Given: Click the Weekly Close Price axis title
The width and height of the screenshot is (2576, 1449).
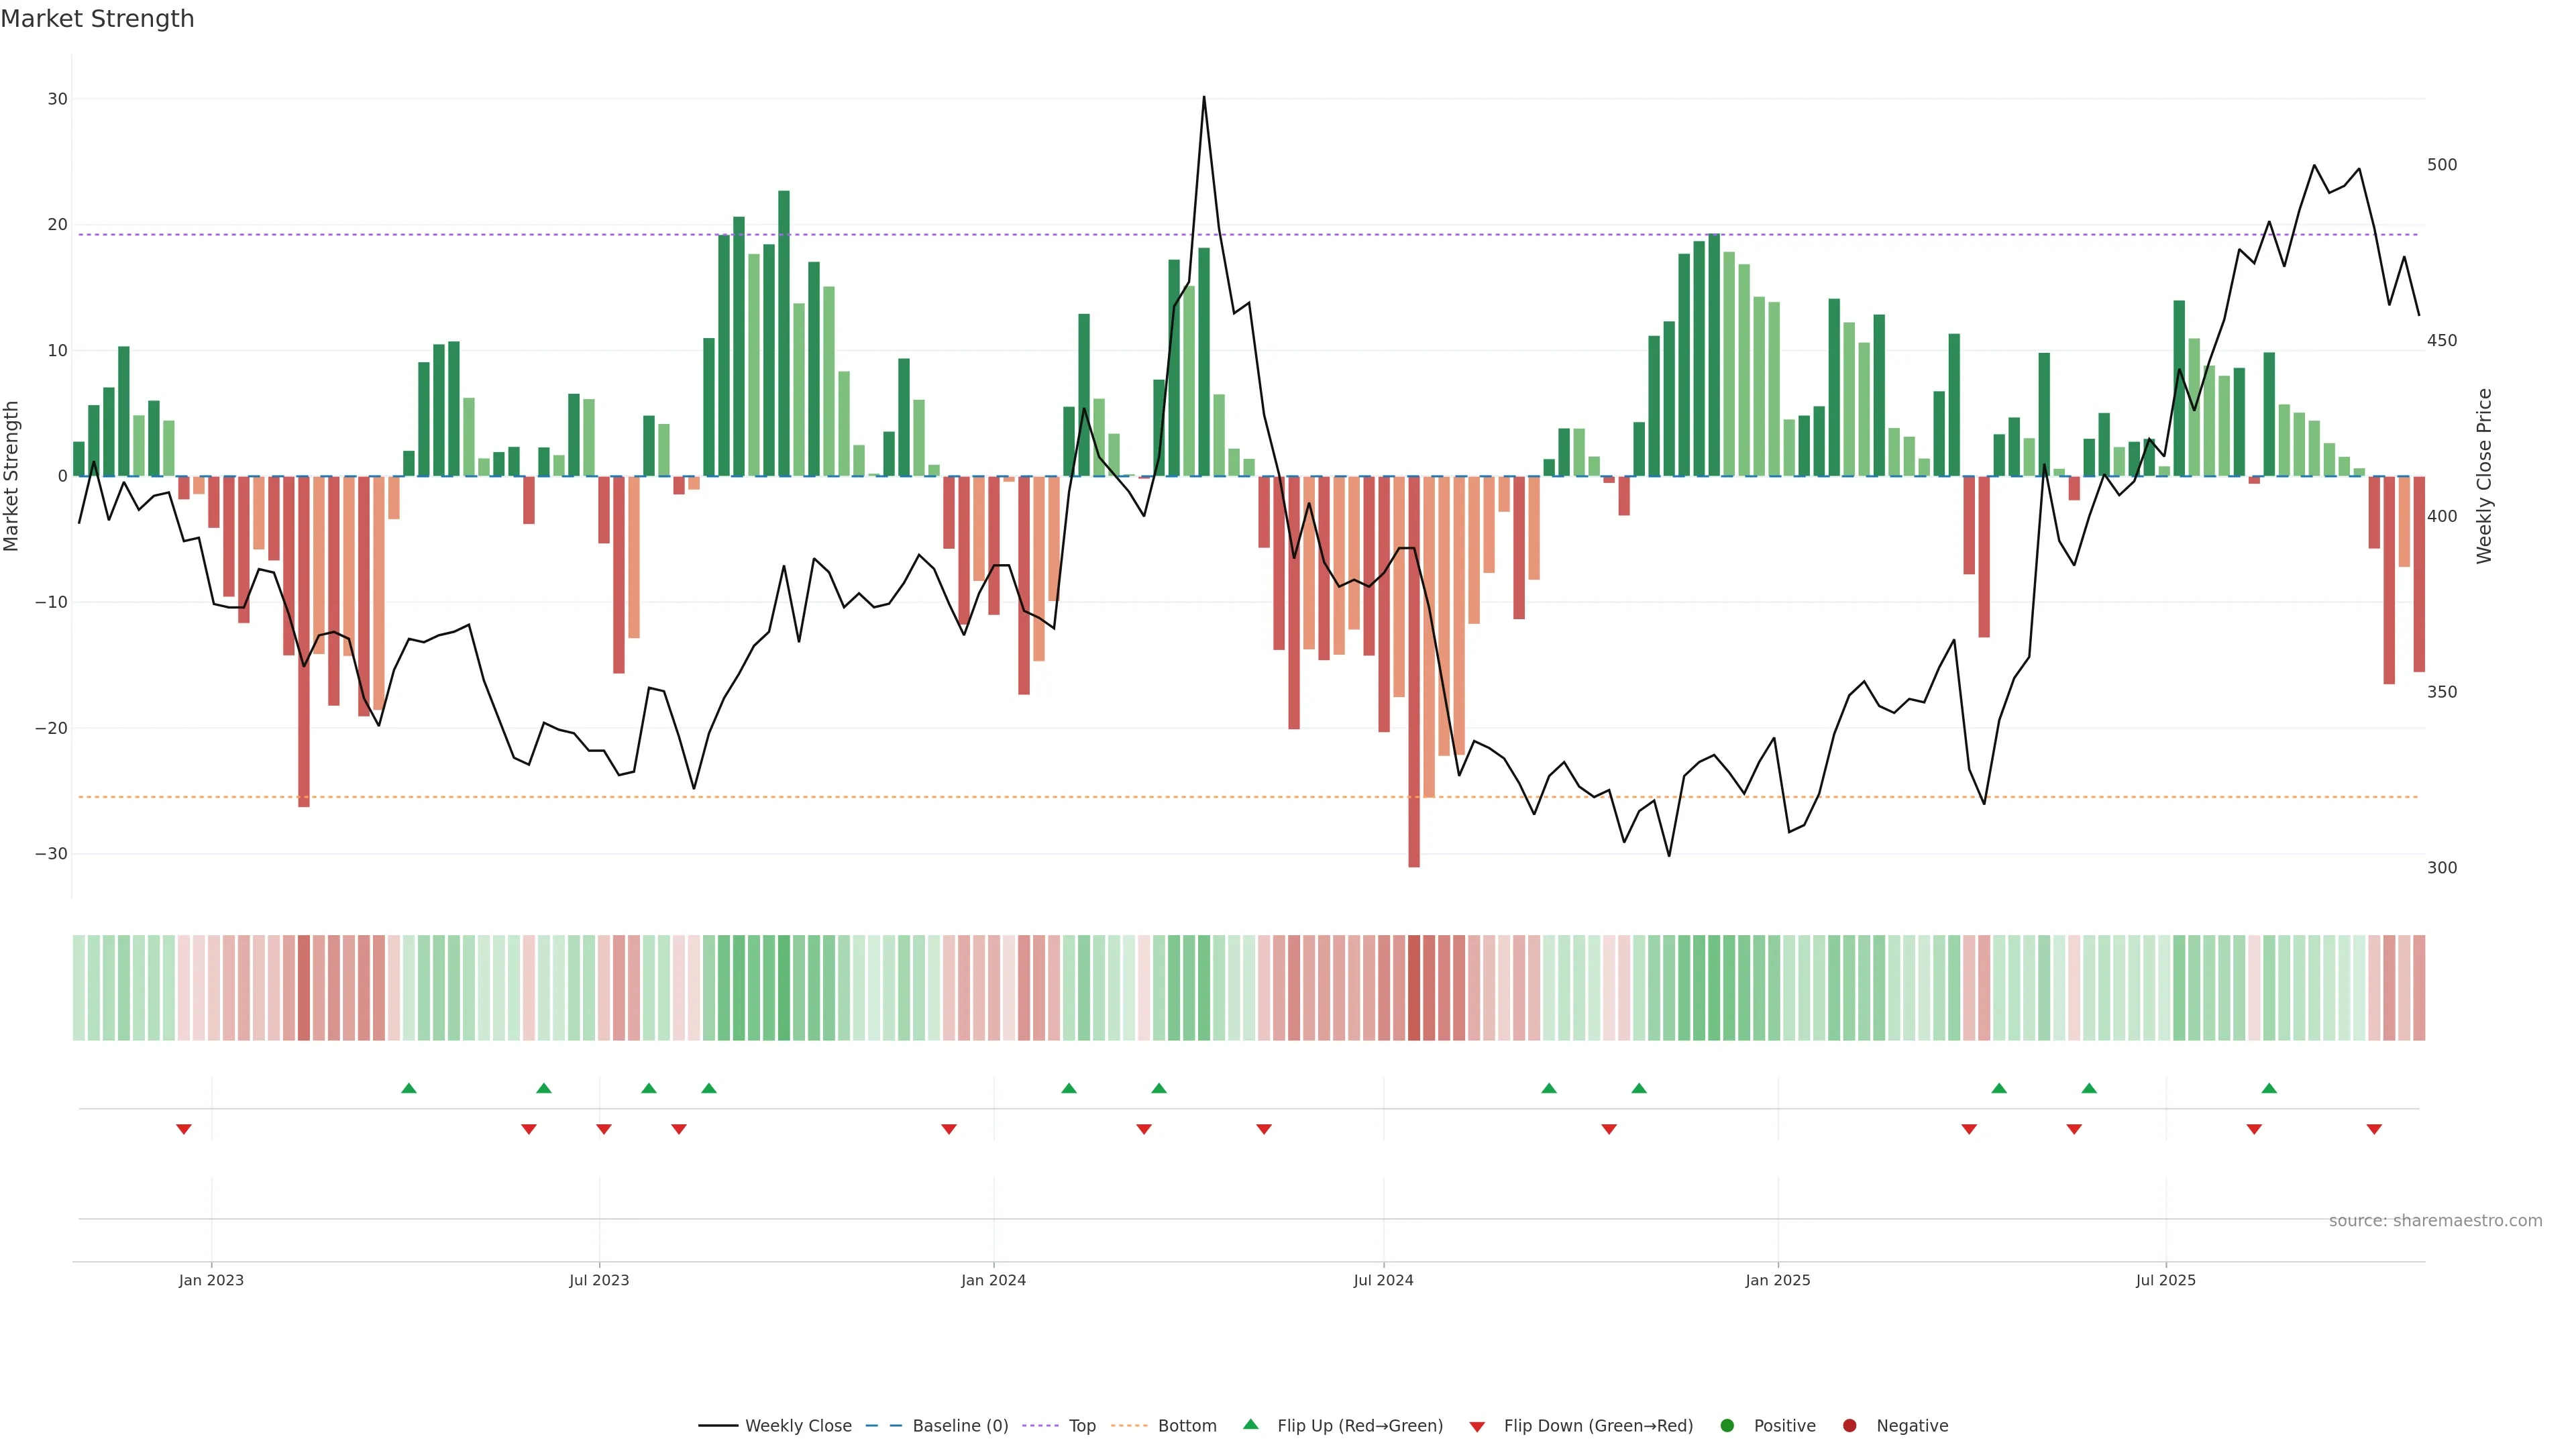Looking at the screenshot, I should (2484, 476).
